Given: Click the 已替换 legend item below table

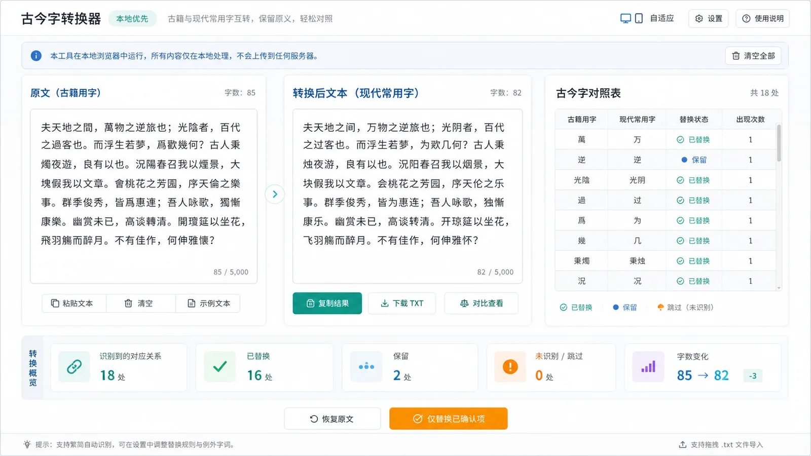Looking at the screenshot, I should (x=576, y=307).
